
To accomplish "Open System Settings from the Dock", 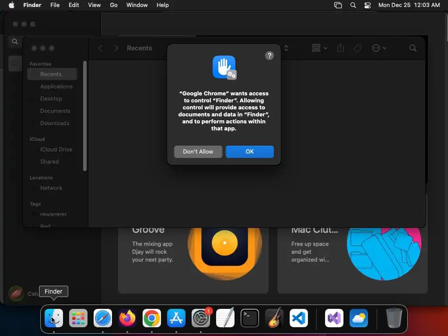I will click(201, 318).
